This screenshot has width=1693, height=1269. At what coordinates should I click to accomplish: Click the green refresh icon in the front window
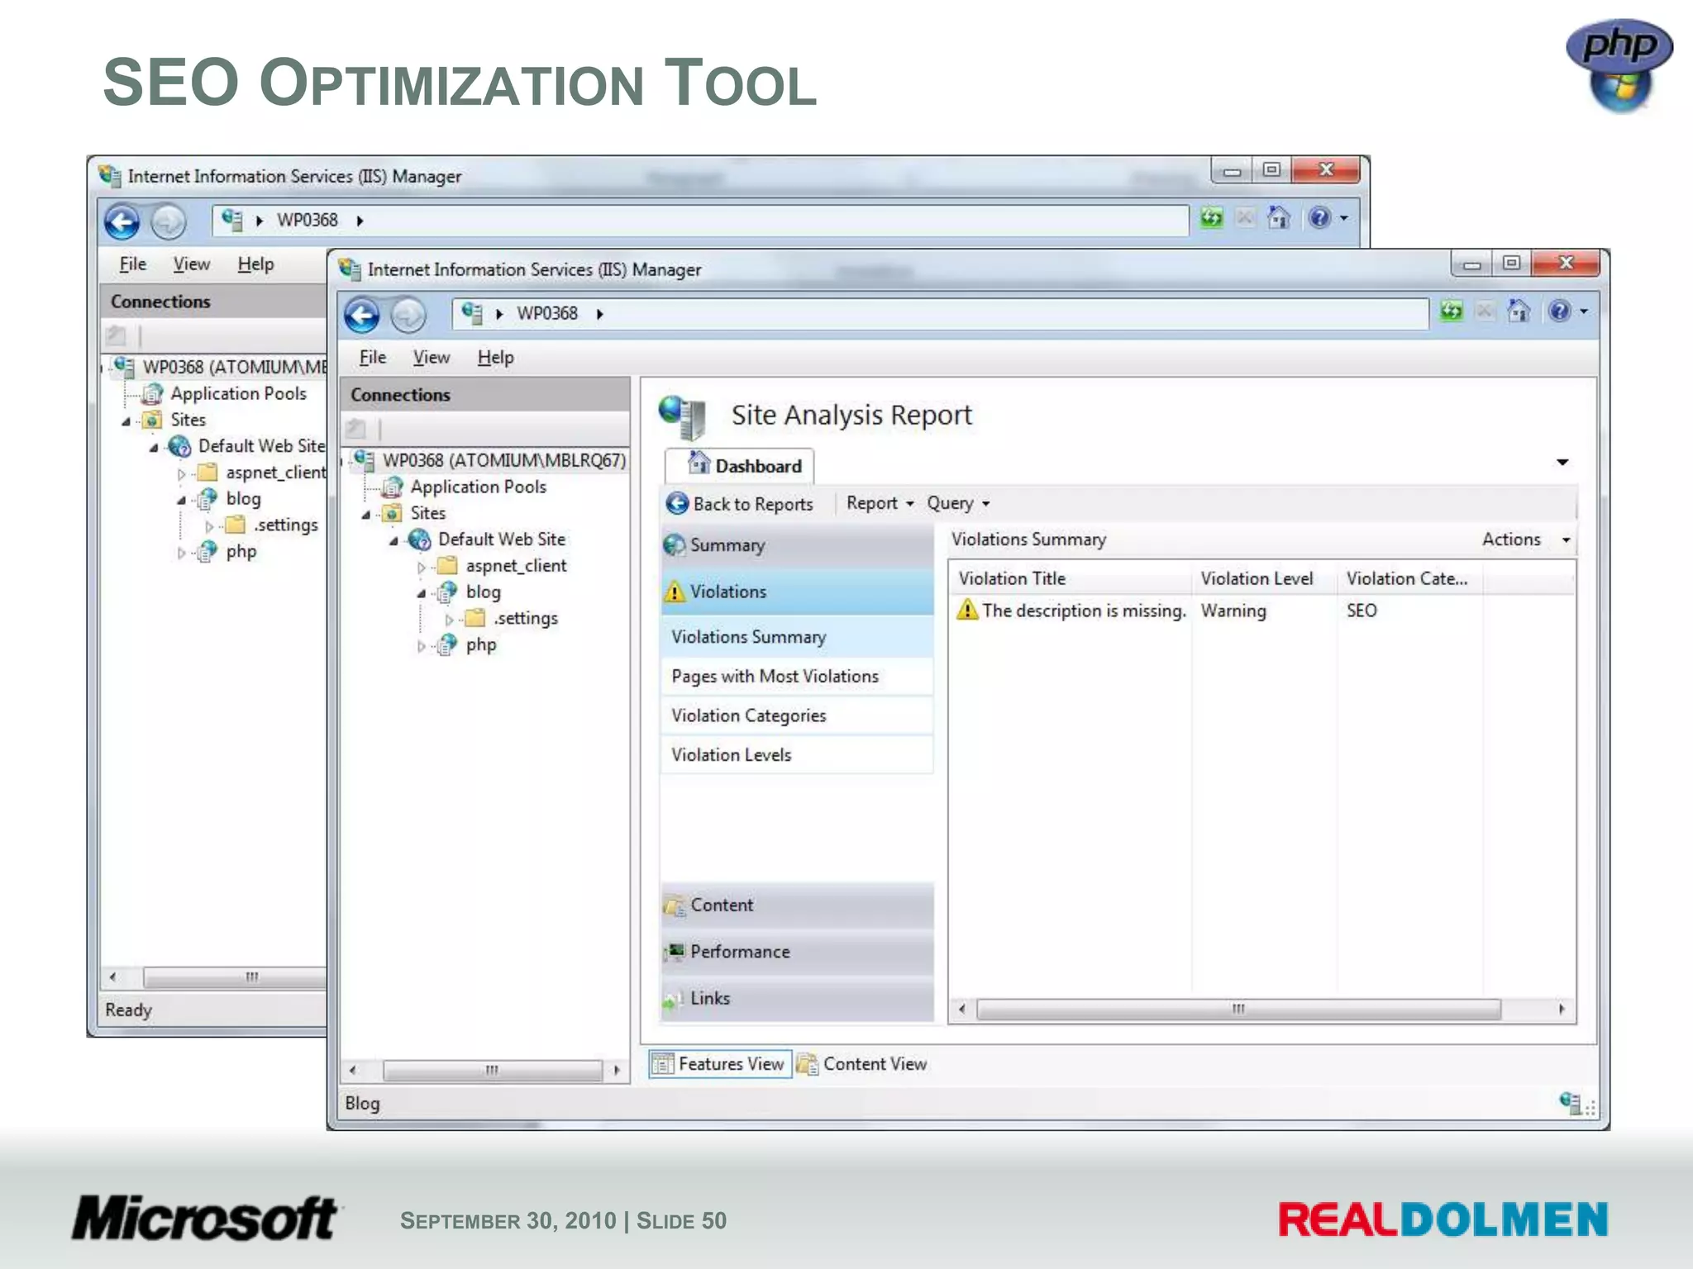point(1451,311)
